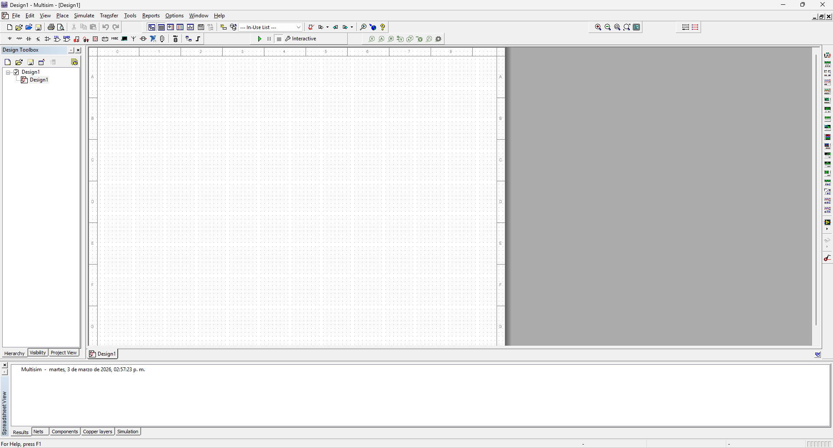
Task: Open the File menu
Action: tap(16, 16)
